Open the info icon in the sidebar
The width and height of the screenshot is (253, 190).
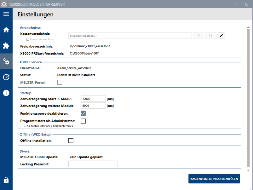pyautogui.click(x=6, y=93)
